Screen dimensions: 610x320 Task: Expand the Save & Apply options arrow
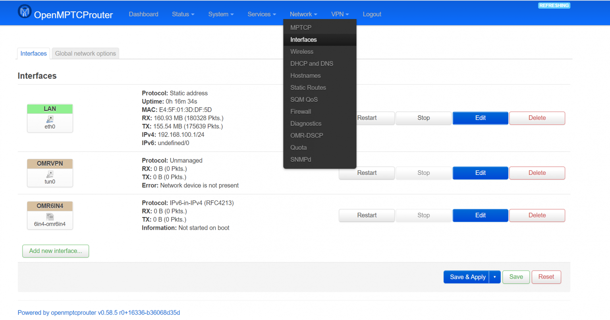pos(495,277)
